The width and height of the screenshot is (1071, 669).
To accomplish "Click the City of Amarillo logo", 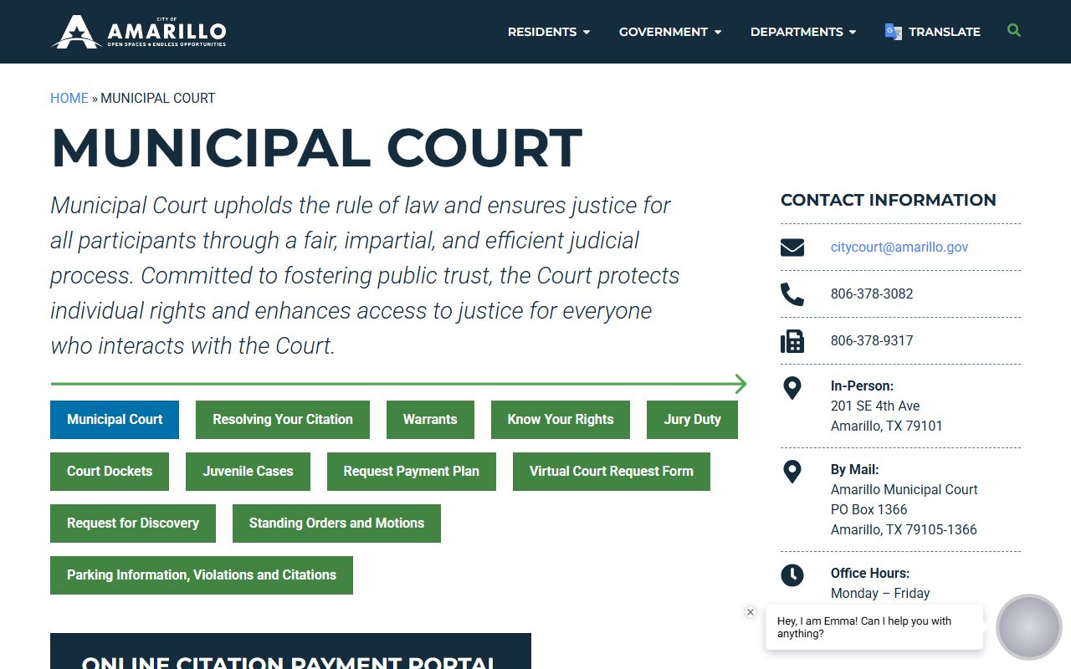I will 140,32.
